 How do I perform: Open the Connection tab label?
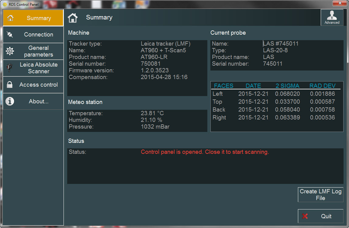[x=39, y=35]
